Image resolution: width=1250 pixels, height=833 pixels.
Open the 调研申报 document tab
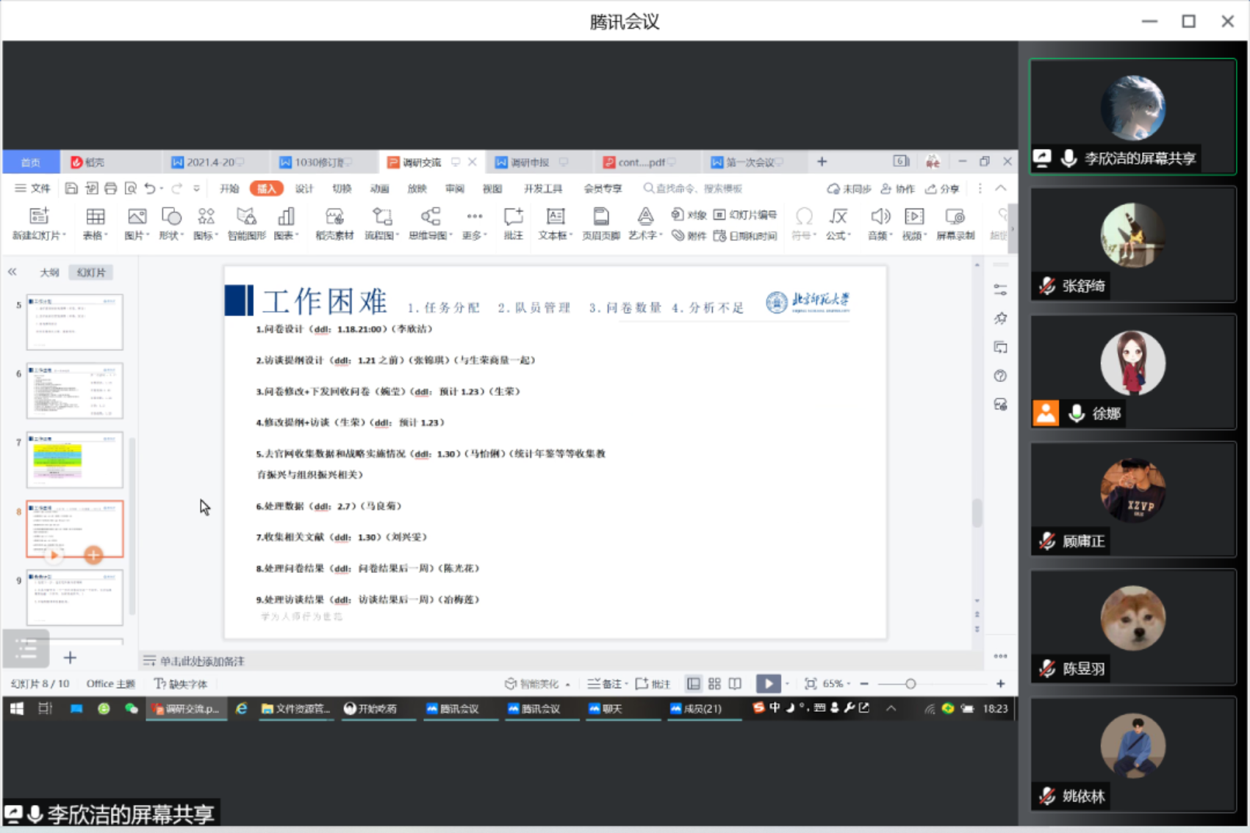(532, 162)
